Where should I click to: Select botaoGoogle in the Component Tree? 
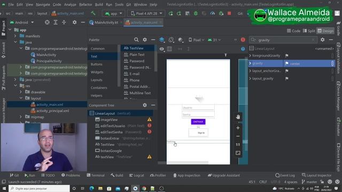pos(111,150)
